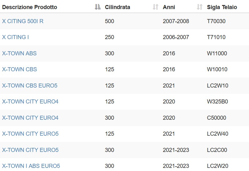Click the Sigla Telaio column header

222,7
